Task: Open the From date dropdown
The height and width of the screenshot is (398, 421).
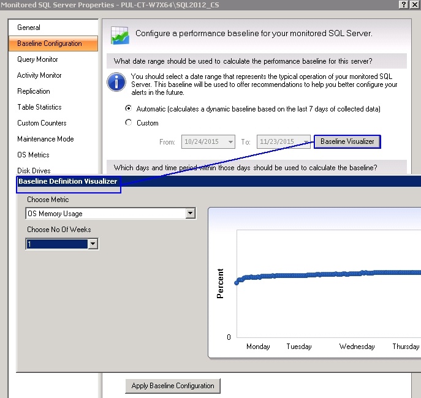Action: point(230,141)
